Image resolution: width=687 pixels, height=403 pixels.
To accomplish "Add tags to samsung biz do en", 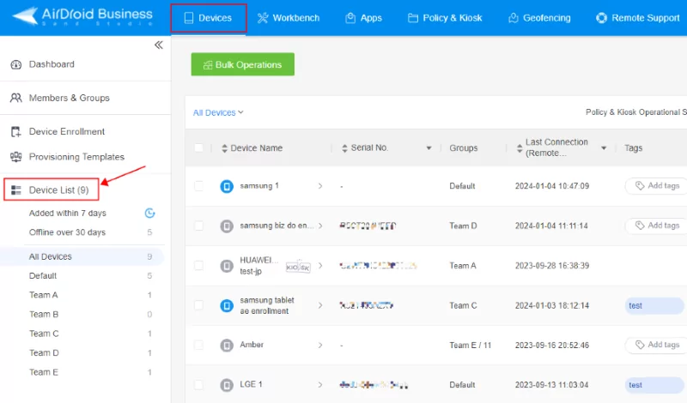I will 656,226.
